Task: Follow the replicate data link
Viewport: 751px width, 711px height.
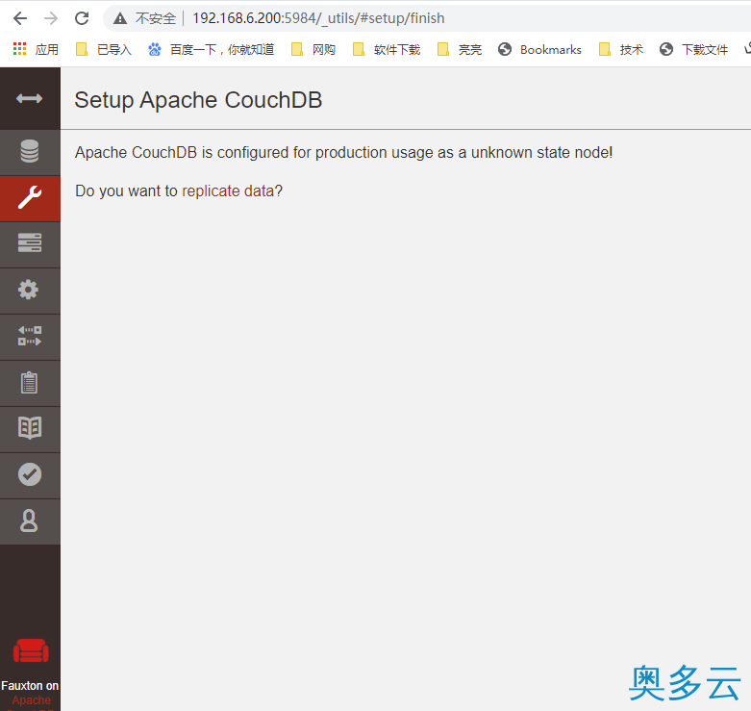Action: click(x=228, y=190)
